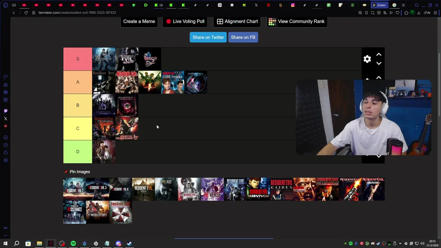Switch to the active Create browser tab

point(379,5)
